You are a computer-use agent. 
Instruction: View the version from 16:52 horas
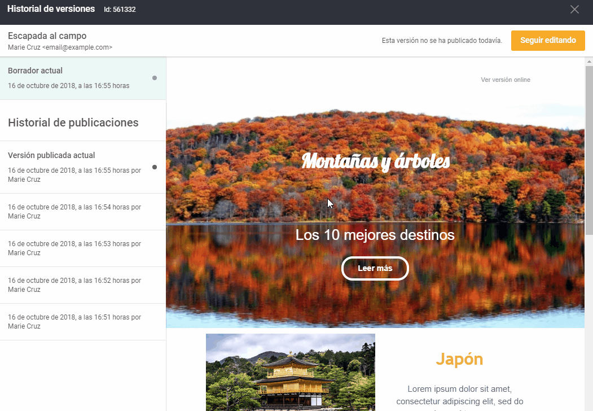click(x=74, y=285)
